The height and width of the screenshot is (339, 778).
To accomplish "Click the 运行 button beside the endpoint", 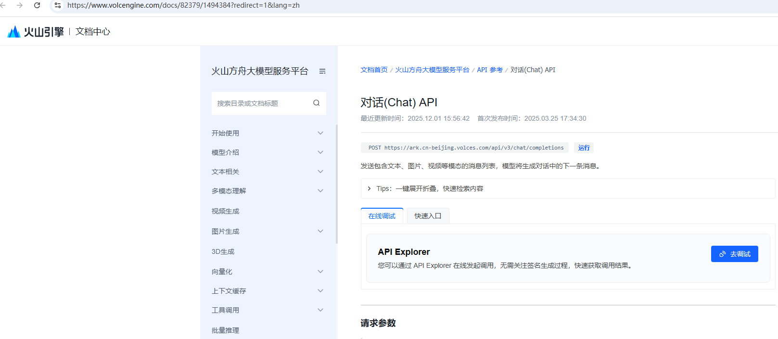I will point(584,148).
